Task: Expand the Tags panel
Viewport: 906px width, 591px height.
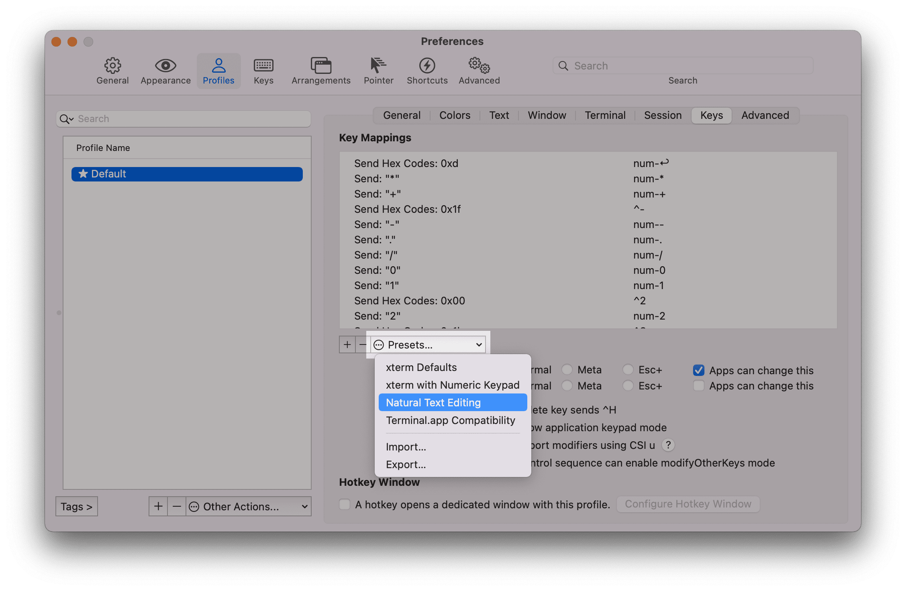Action: tap(77, 506)
